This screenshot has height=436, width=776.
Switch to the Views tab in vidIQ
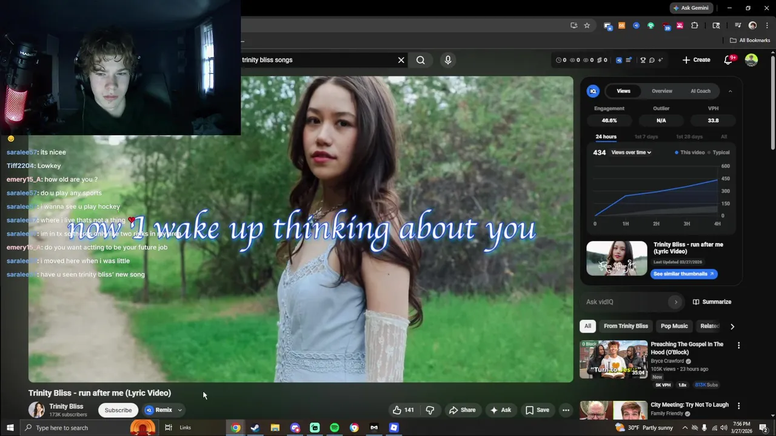click(623, 91)
